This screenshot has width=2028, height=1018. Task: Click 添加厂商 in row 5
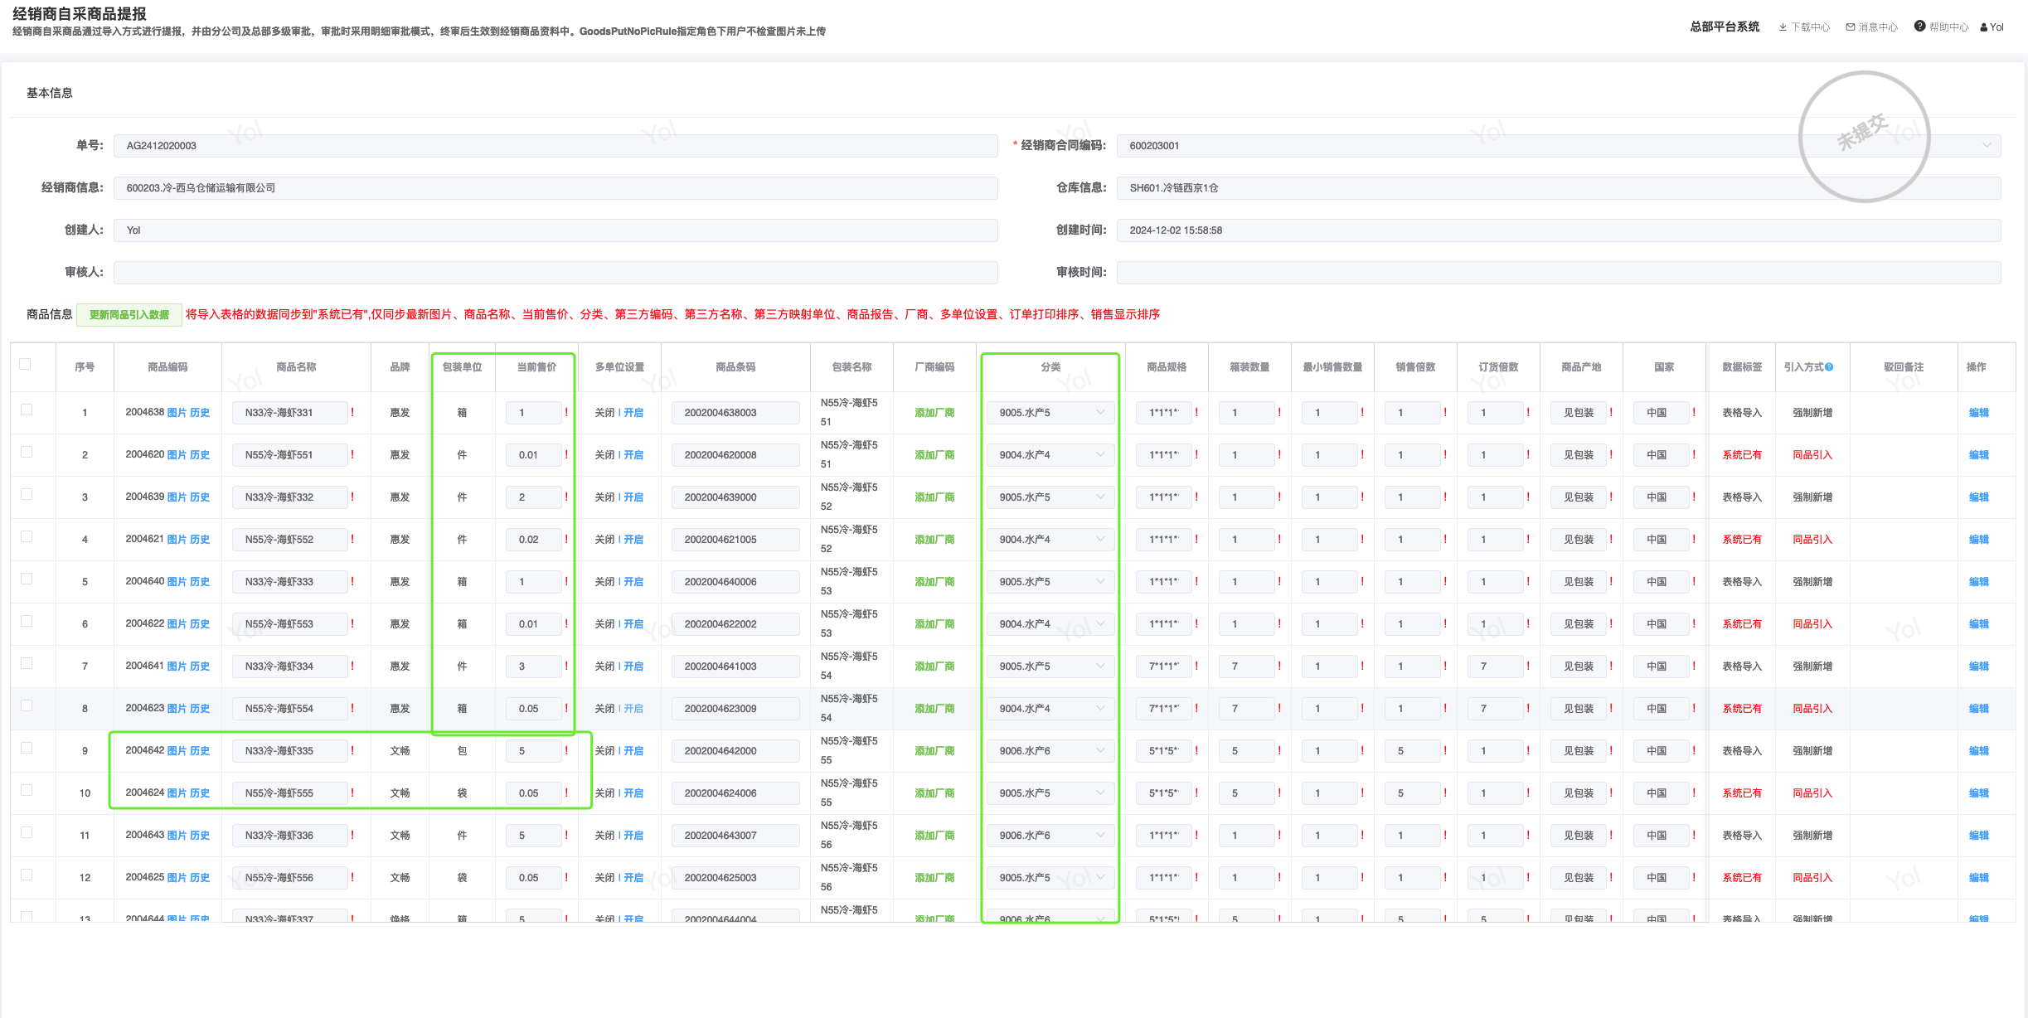934,582
